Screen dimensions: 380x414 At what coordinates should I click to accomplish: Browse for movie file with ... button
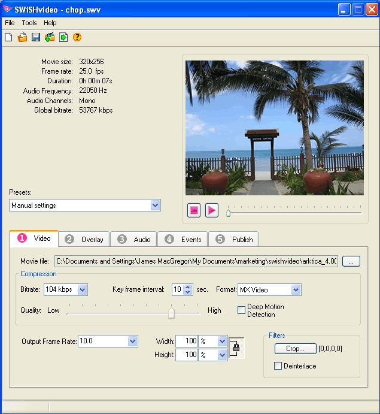[352, 261]
